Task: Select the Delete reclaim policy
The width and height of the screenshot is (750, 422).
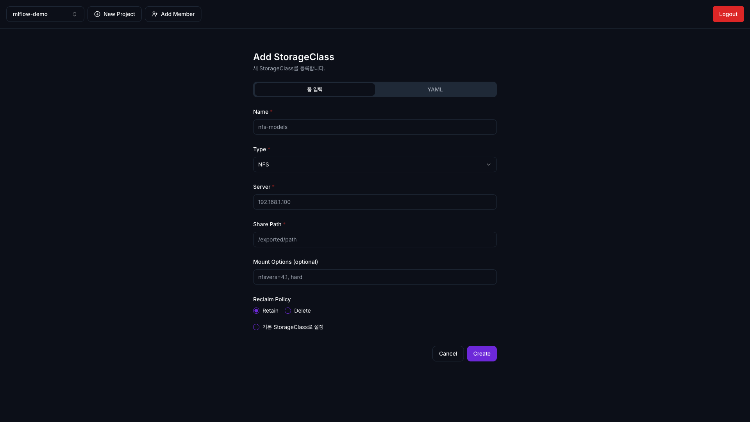Action: click(288, 311)
